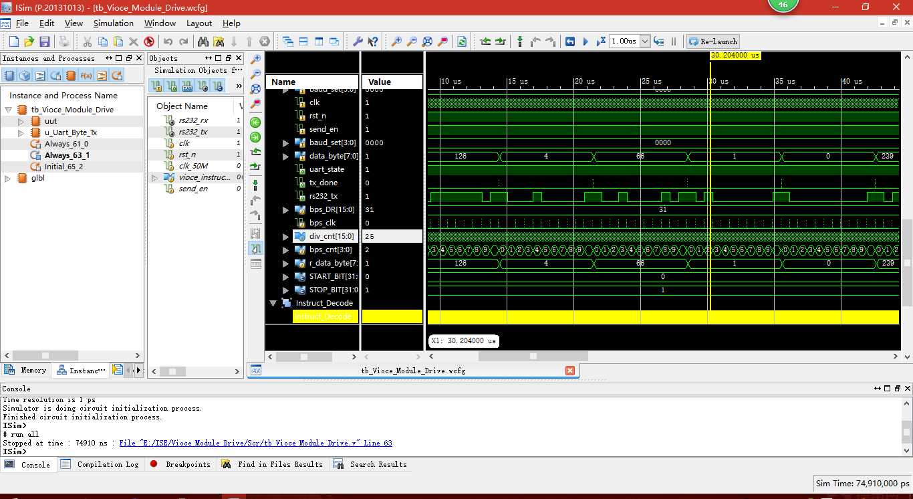
Task: Expand the vioce_instruc object in Objects panel
Action: click(x=154, y=177)
